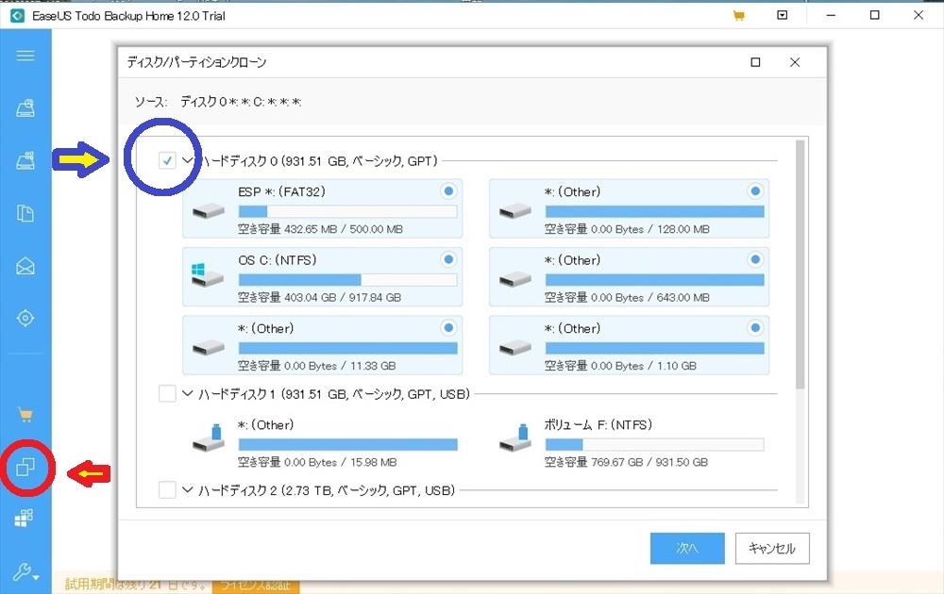
Task: Click '空き容量 0.00 Bytes / 15.98 MB' text
Action: [x=317, y=462]
